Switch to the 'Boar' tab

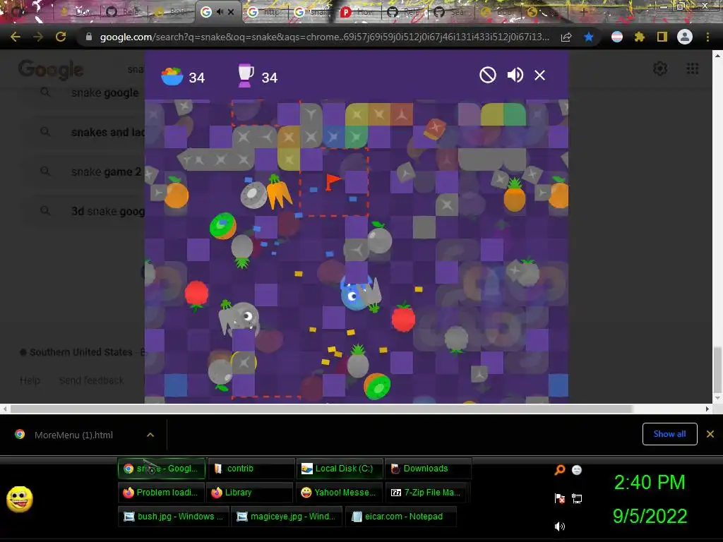(x=171, y=12)
